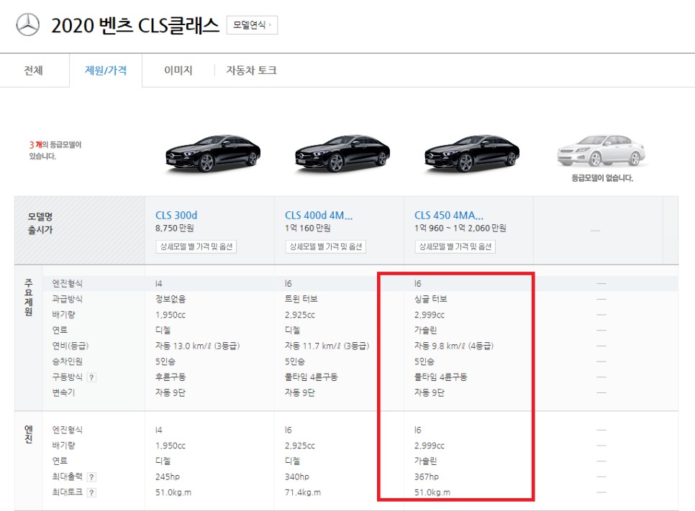The image size is (695, 511).
Task: Select the 제원/가격 tab
Action: click(x=104, y=70)
